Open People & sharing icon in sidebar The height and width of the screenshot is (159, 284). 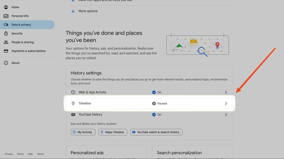click(6, 42)
